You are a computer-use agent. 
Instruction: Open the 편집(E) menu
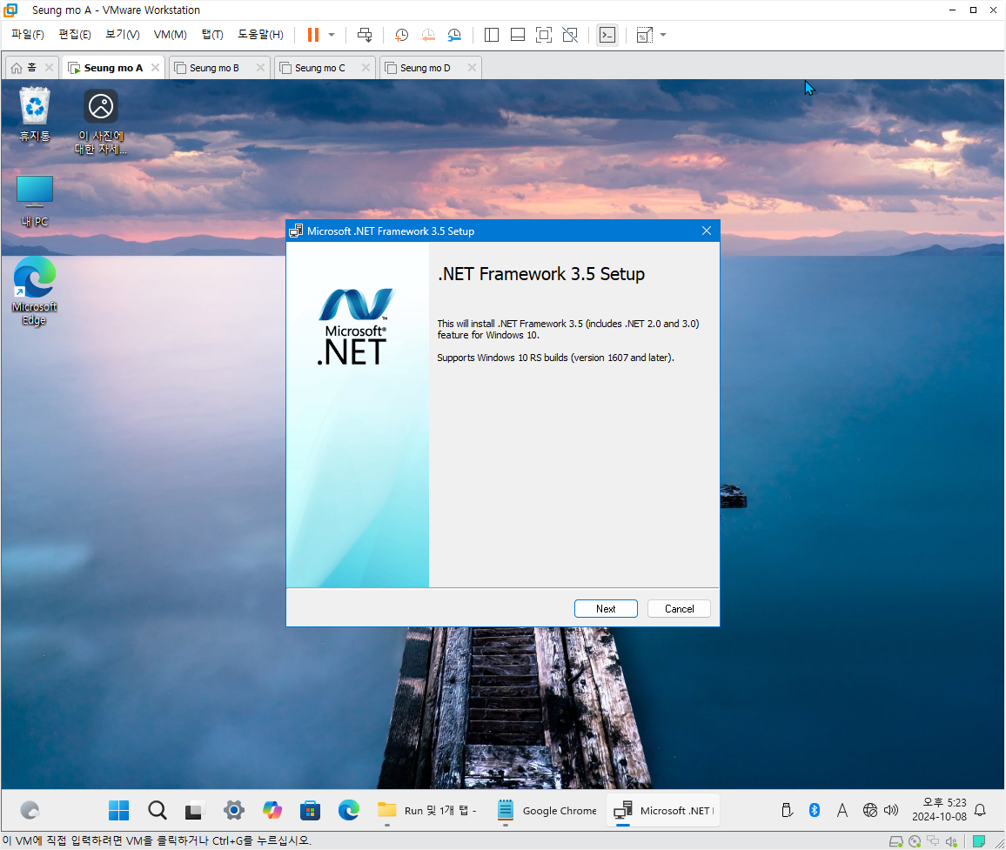point(75,35)
